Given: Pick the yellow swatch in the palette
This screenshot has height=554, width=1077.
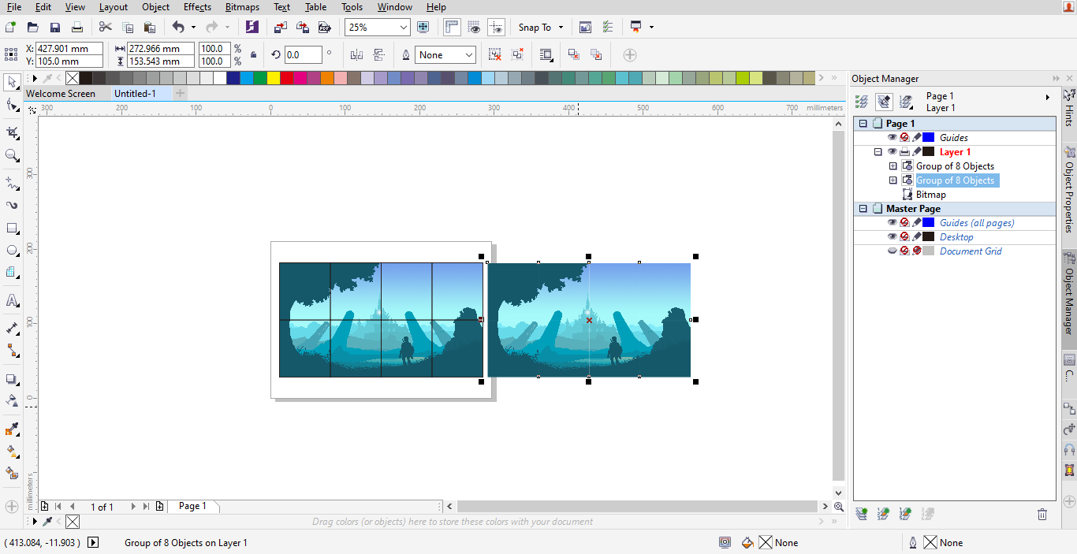Looking at the screenshot, I should [273, 78].
